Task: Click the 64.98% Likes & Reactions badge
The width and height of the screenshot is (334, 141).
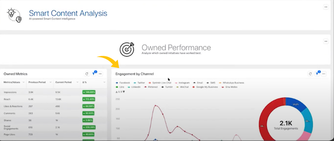Action: coord(88,106)
